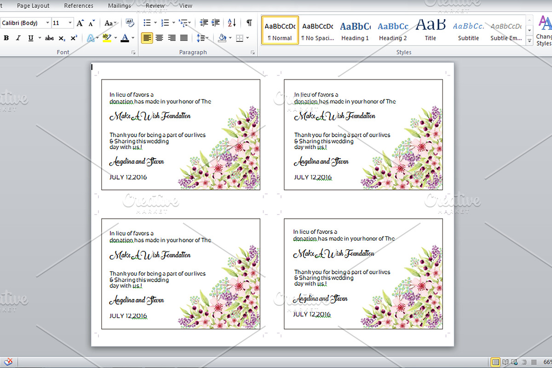552x368 pixels.
Task: Click 'JULY 12,2016' in bottom-right card
Action: tap(312, 314)
